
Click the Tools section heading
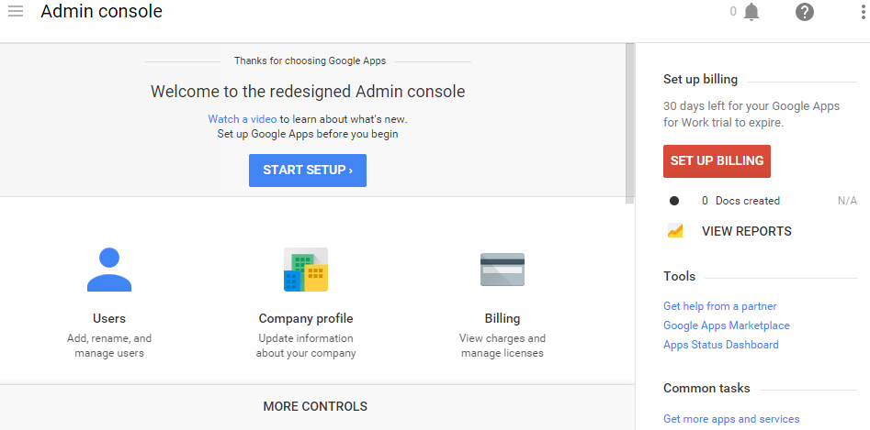pos(679,276)
